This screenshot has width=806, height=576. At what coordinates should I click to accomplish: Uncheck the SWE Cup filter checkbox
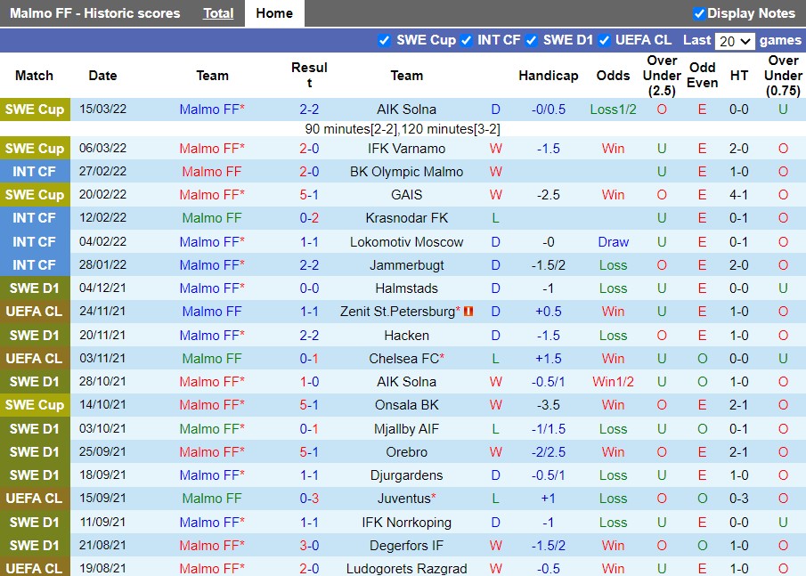385,40
